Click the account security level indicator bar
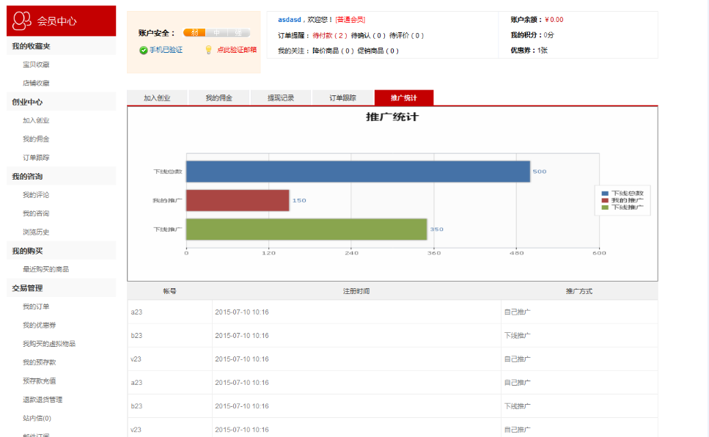 (216, 33)
